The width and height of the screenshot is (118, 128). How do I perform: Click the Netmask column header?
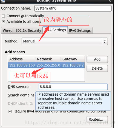(x=48, y=59)
